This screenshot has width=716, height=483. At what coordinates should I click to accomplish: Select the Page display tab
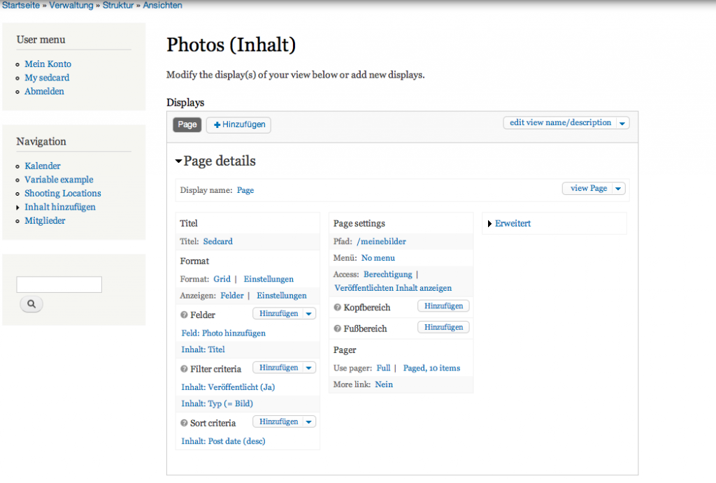[x=187, y=124]
